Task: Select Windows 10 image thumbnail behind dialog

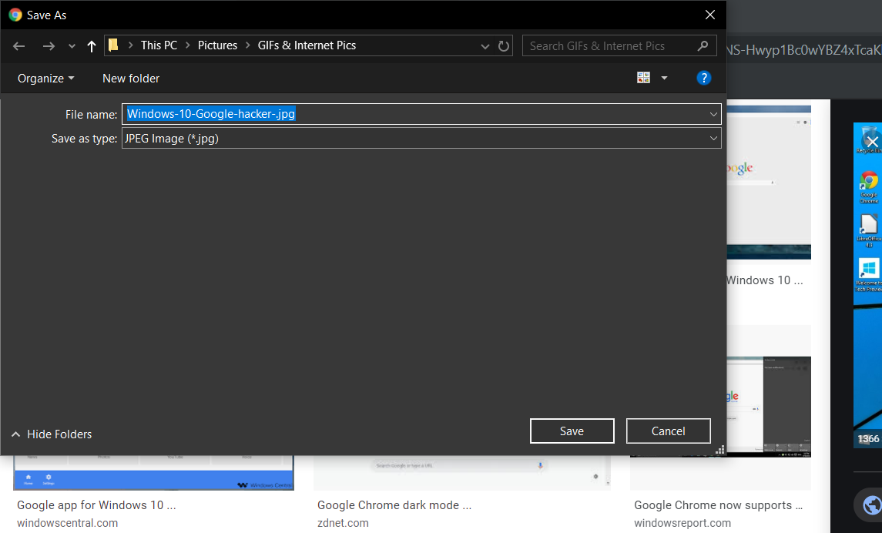Action: (x=768, y=183)
